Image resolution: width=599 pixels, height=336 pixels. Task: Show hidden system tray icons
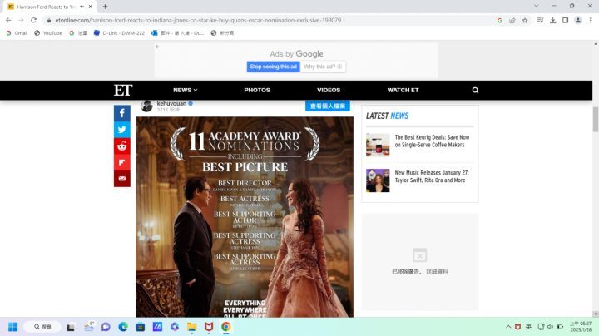coord(508,327)
